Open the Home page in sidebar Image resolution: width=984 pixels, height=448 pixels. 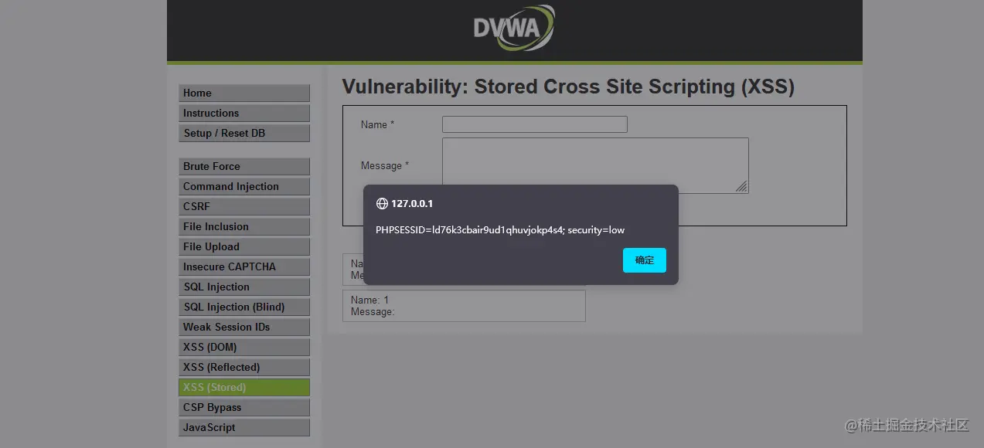click(x=244, y=93)
